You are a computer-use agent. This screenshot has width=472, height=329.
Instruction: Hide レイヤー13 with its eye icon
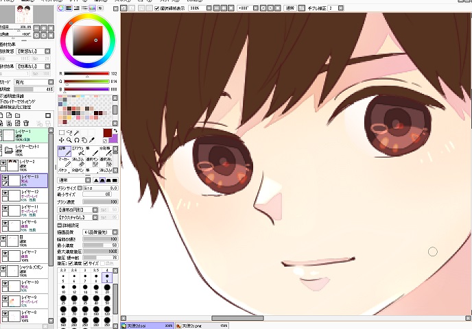[x=5, y=178]
